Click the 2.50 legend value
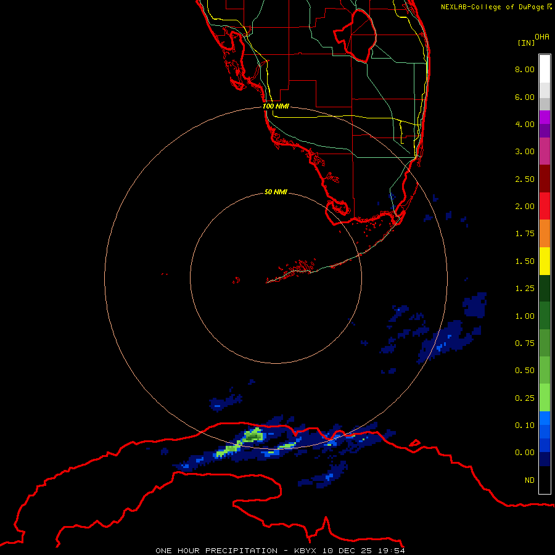Screen dimensions: 555x555 coord(525,179)
